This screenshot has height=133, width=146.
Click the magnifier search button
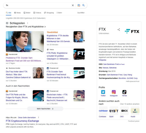[84, 5]
